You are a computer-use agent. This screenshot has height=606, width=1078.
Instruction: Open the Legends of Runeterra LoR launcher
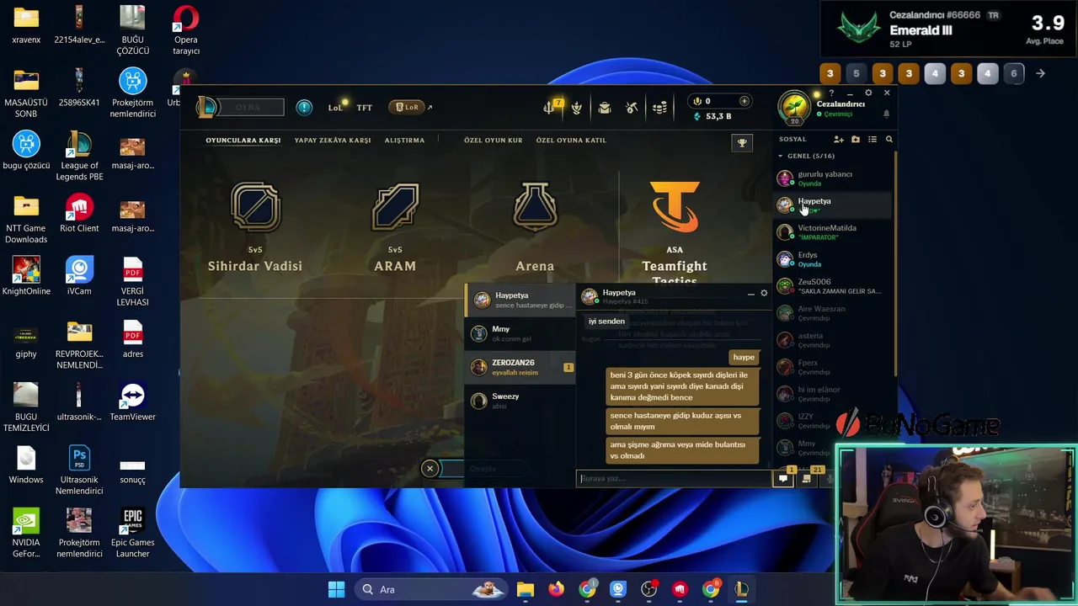click(x=408, y=107)
